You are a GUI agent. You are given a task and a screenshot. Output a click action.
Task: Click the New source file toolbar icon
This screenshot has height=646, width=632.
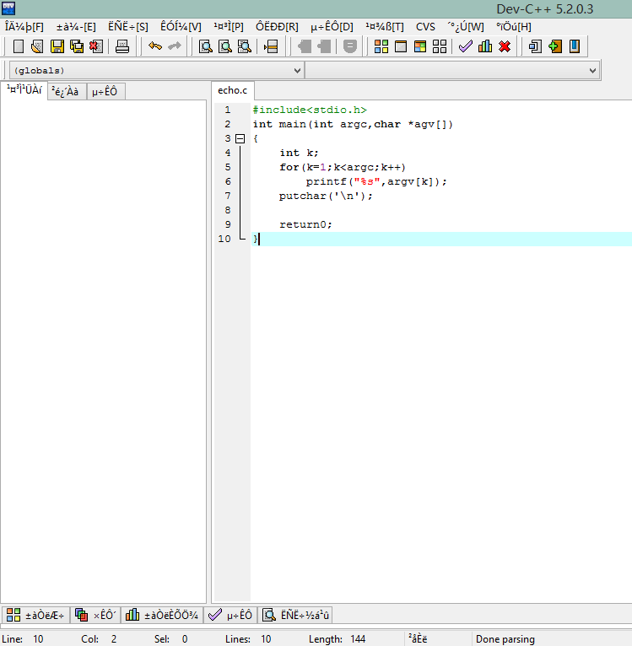click(x=18, y=46)
